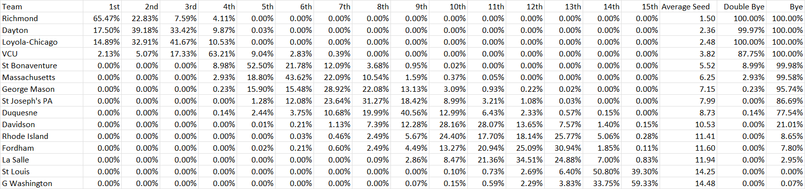Click G Washington's 15th value 59.33%
805x189 pixels.
pos(640,183)
